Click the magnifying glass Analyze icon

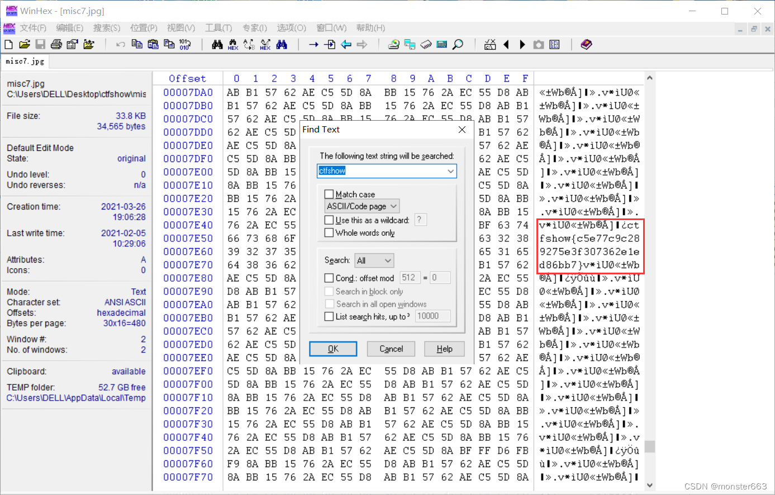pos(458,44)
